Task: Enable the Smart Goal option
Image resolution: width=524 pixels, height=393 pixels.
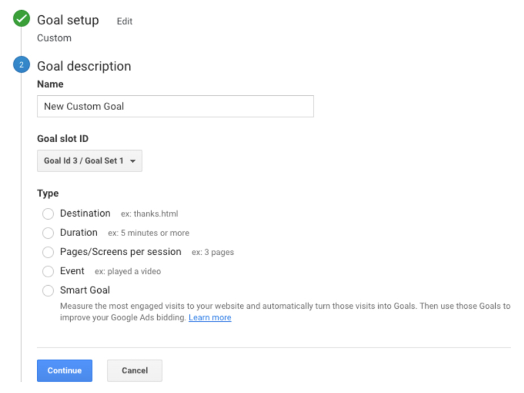Action: click(48, 290)
